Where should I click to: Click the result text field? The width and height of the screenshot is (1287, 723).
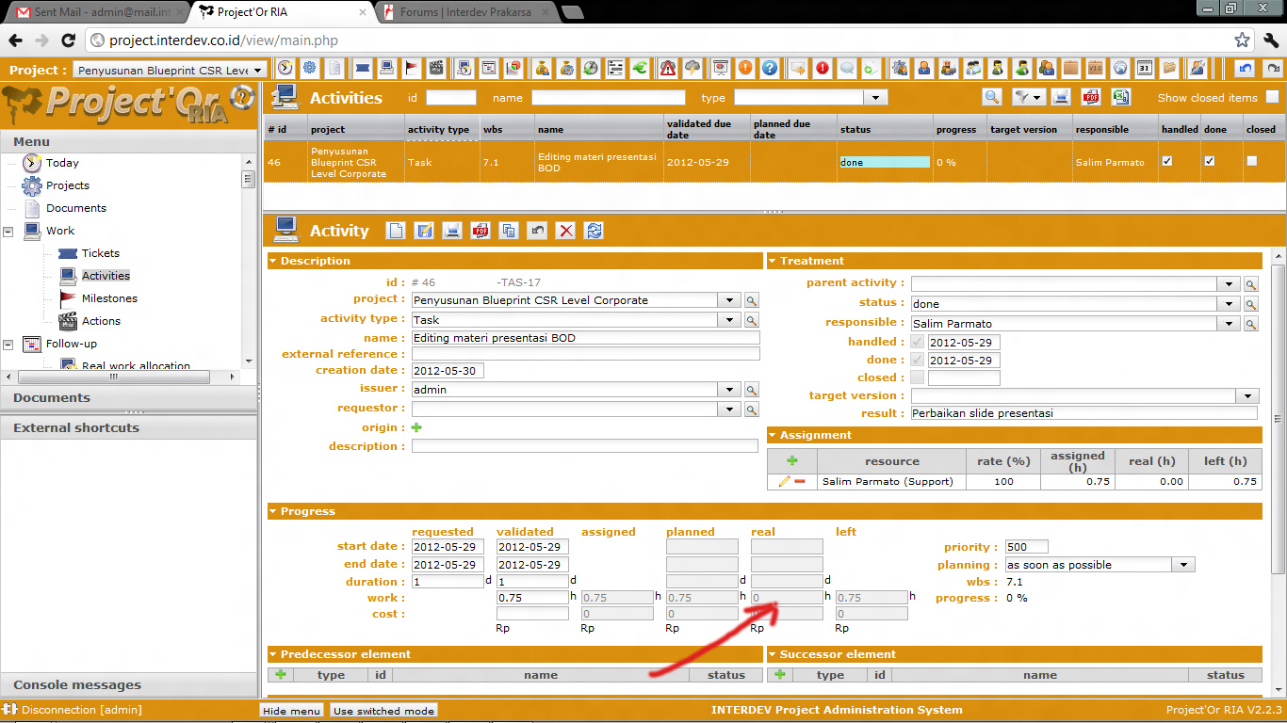tap(1083, 413)
